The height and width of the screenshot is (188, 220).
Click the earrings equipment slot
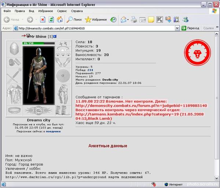pyautogui.click(x=63, y=44)
